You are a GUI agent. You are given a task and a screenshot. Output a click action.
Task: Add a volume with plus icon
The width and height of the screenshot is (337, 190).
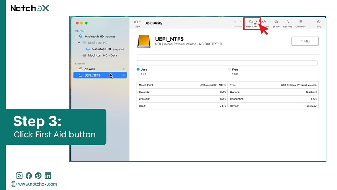(x=235, y=22)
